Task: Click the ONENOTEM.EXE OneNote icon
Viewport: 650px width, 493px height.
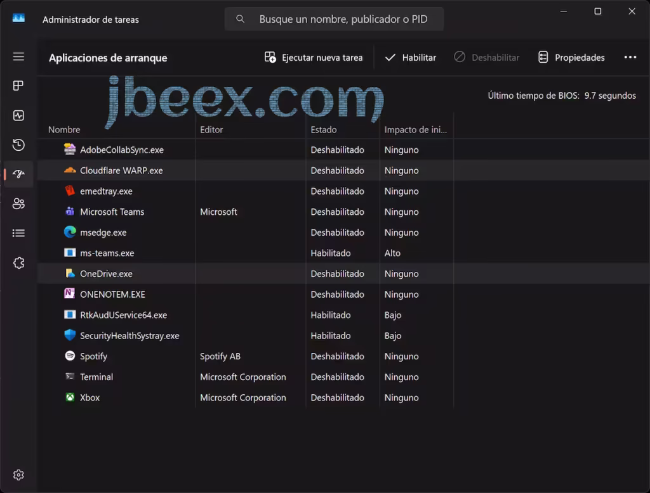Action: tap(70, 293)
